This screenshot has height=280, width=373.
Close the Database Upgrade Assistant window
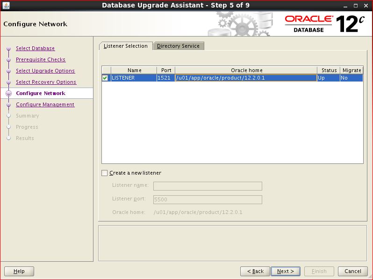(x=366, y=5)
